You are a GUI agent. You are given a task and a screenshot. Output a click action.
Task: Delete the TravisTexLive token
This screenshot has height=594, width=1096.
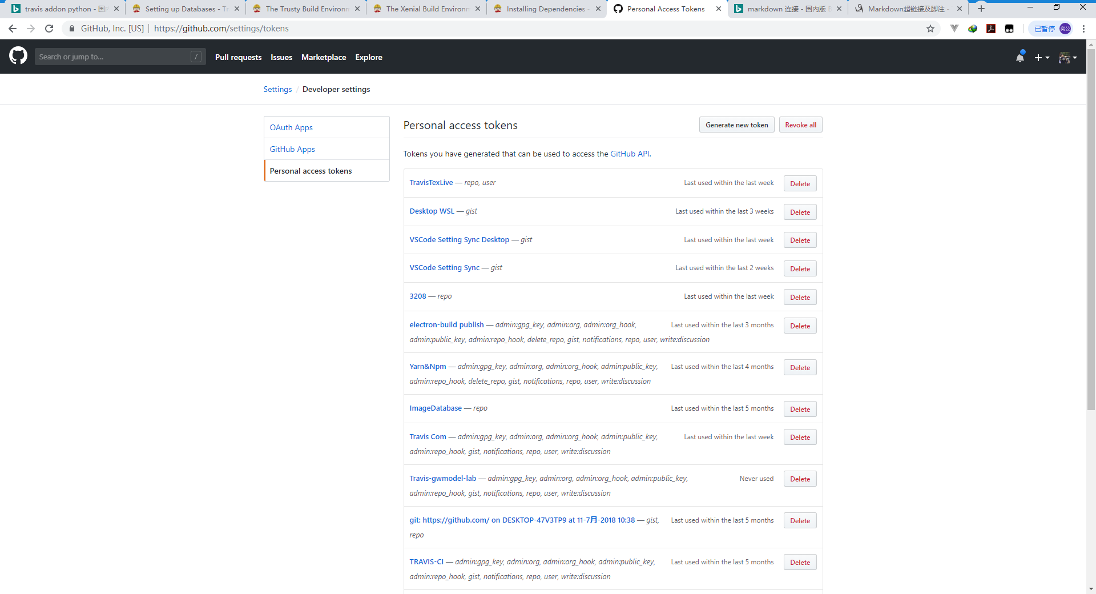pos(800,184)
